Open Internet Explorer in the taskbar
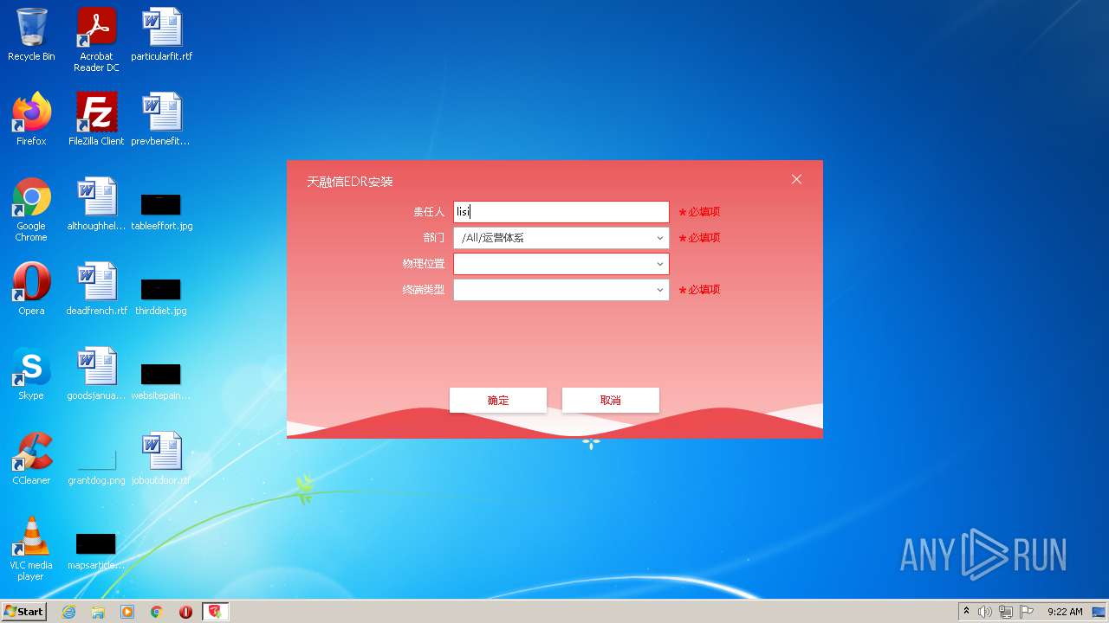Screen dimensions: 1109x623 [x=68, y=612]
